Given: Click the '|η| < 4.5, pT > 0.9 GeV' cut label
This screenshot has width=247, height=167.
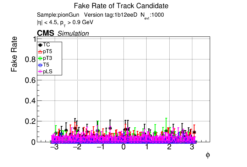Looking at the screenshot, I should 65,23.
